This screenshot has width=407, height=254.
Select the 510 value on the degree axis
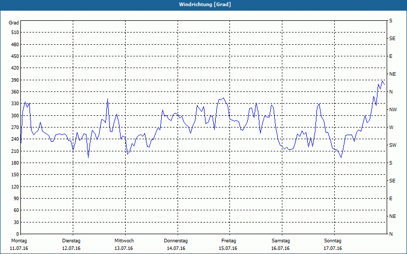[x=15, y=33]
